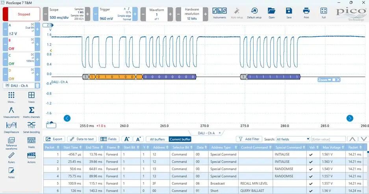Select the DALI - Ch A table tab
The width and height of the screenshot is (369, 194).
206,133
